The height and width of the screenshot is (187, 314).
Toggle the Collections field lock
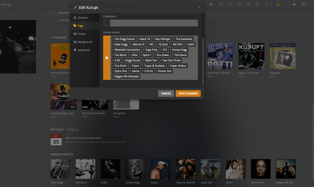(x=107, y=23)
